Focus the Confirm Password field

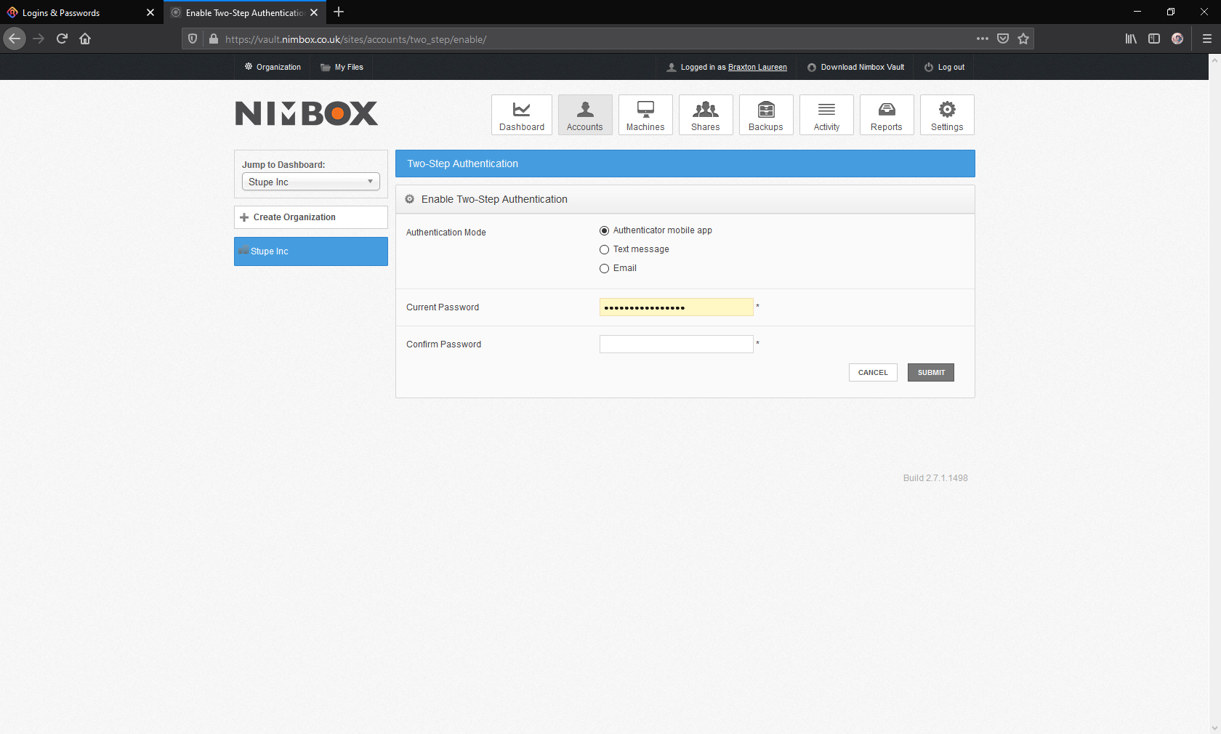[677, 344]
